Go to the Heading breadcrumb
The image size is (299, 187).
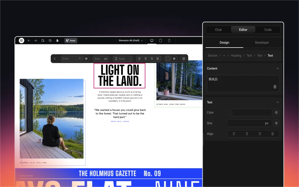(236, 55)
